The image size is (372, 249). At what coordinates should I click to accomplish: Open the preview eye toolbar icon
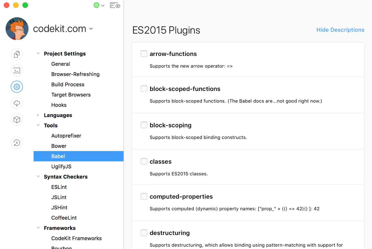[115, 5]
